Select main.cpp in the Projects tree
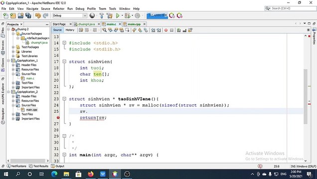 [x=31, y=110]
